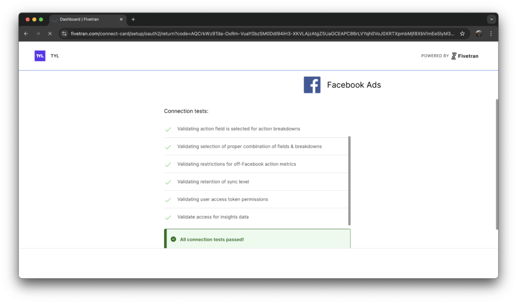Click the Facebook Ads heading
Viewport: 517px width, 303px height.
pos(354,85)
